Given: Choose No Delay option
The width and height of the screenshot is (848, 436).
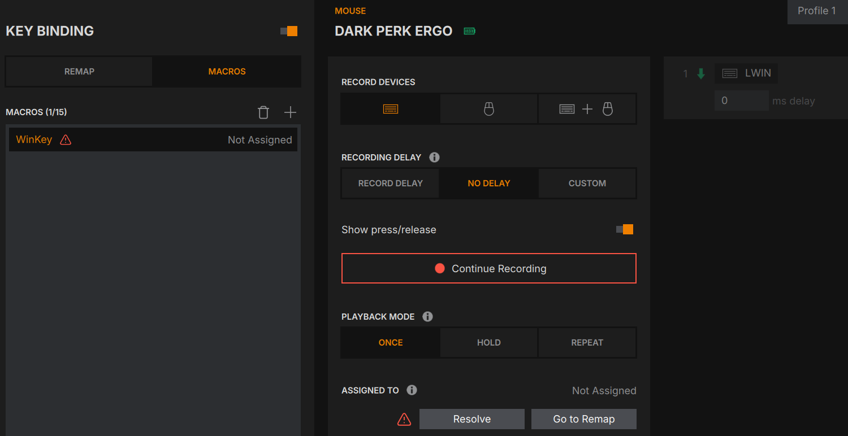Looking at the screenshot, I should point(489,184).
